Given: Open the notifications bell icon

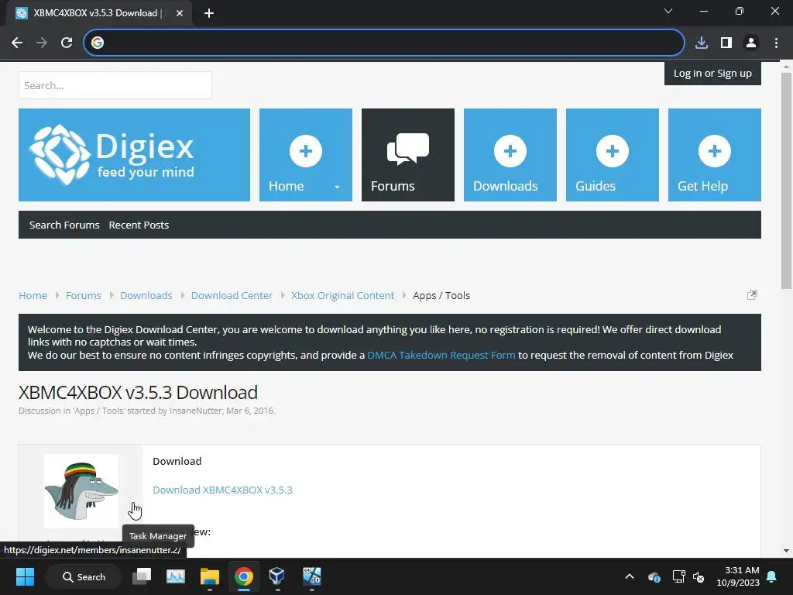Looking at the screenshot, I should (x=772, y=576).
